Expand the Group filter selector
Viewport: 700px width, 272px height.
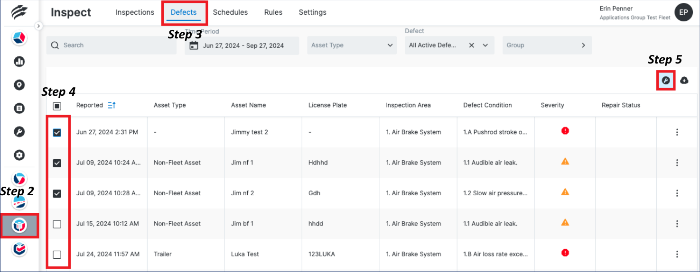547,45
